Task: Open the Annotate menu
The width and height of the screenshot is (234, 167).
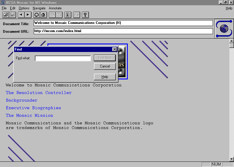Action: 55,8
